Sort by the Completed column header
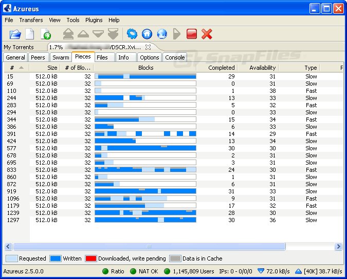347x279 pixels. click(217, 68)
